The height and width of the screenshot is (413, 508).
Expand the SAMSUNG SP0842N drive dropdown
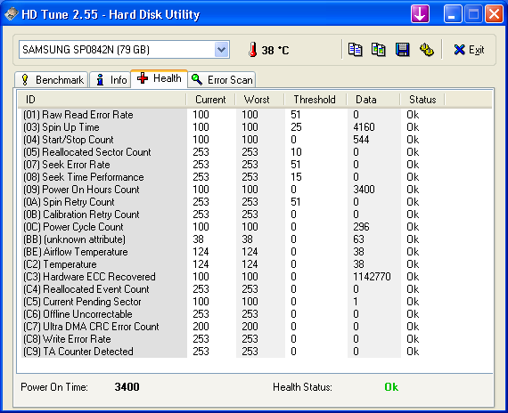click(x=221, y=50)
